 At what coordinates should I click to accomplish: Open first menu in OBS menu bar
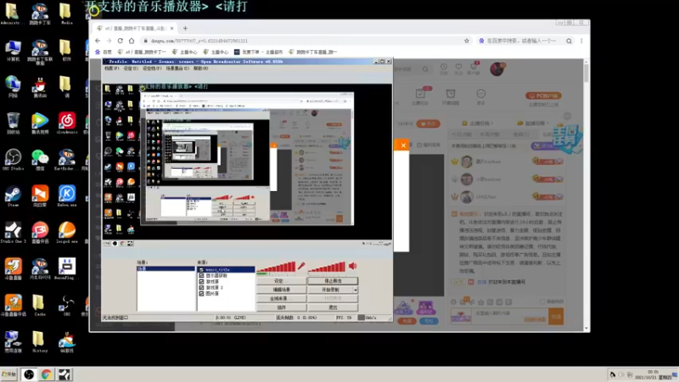tap(111, 69)
